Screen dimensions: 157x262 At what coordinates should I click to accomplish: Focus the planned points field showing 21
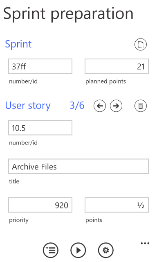pos(117,66)
